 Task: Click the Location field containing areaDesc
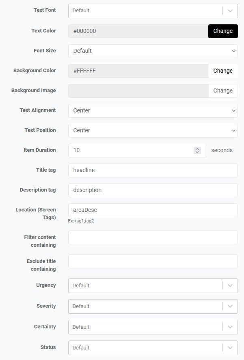point(153,210)
